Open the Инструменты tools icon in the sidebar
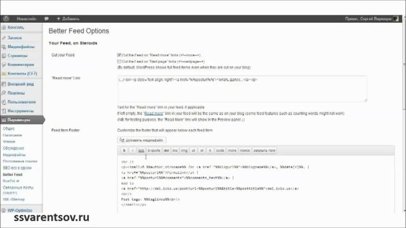406x228 pixels. click(4, 111)
